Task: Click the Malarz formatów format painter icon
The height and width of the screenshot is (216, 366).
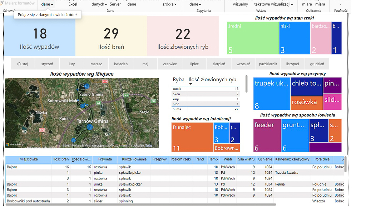Action: tap(2, 3)
